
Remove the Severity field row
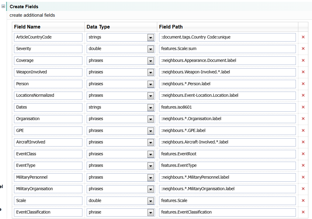[303, 49]
